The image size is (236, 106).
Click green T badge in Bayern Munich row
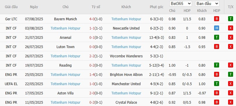230,19
